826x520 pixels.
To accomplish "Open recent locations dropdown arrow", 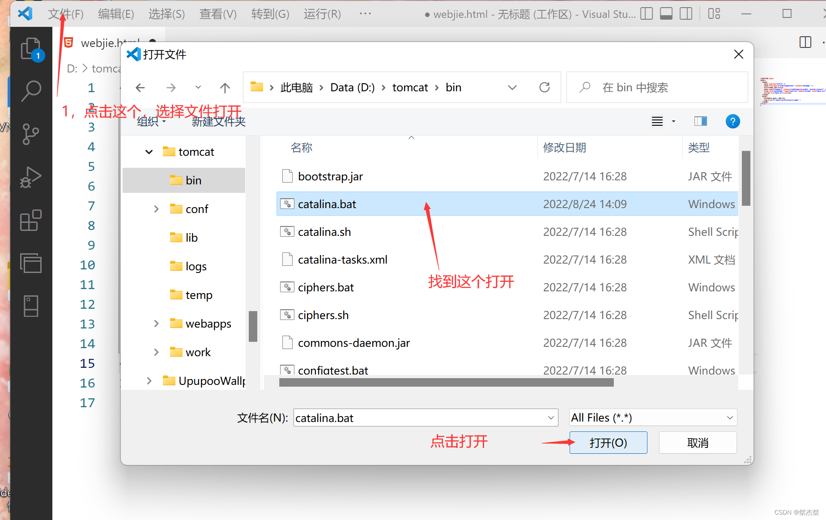I will click(198, 87).
